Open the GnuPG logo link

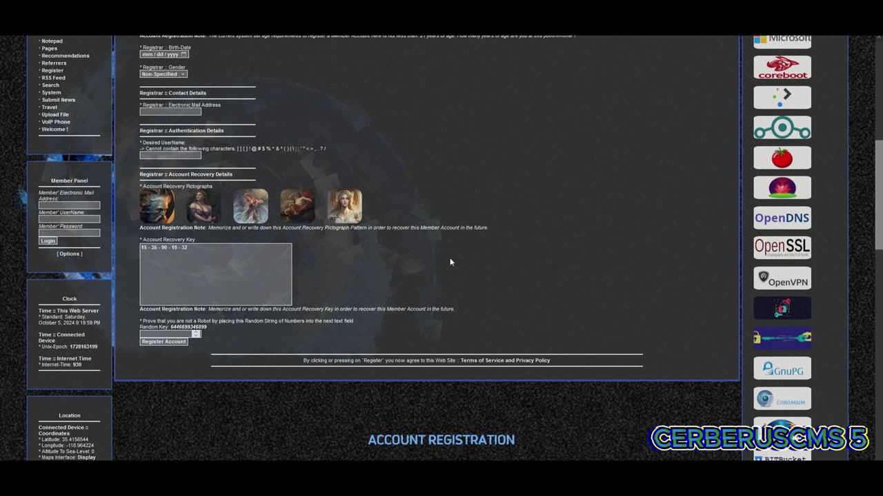(782, 369)
